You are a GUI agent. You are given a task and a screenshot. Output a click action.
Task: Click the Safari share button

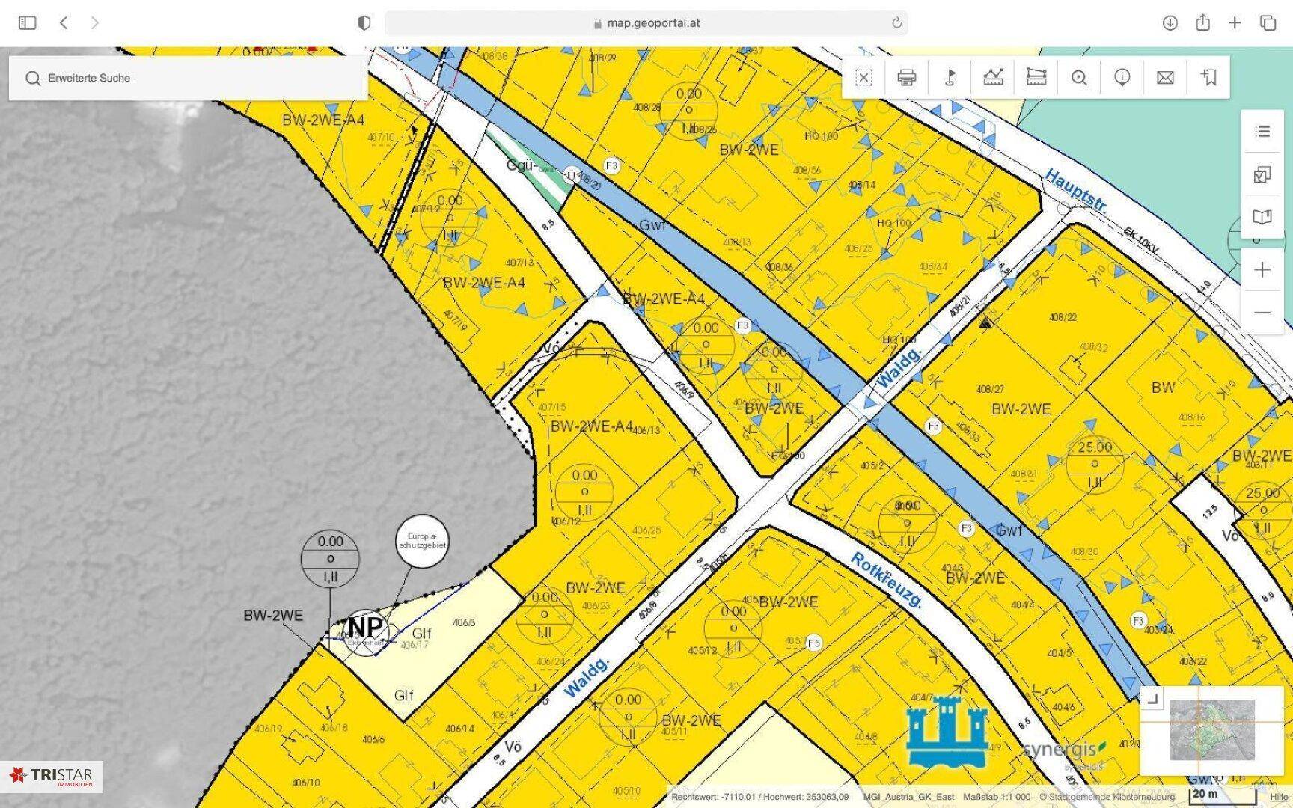click(1202, 22)
